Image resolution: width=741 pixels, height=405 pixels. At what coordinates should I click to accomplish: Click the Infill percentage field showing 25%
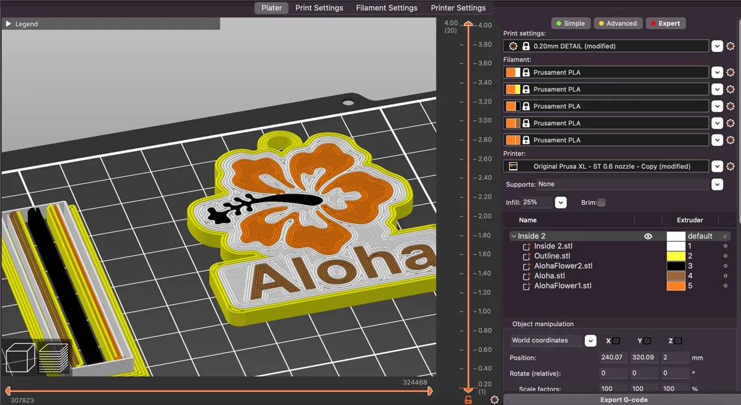(535, 202)
